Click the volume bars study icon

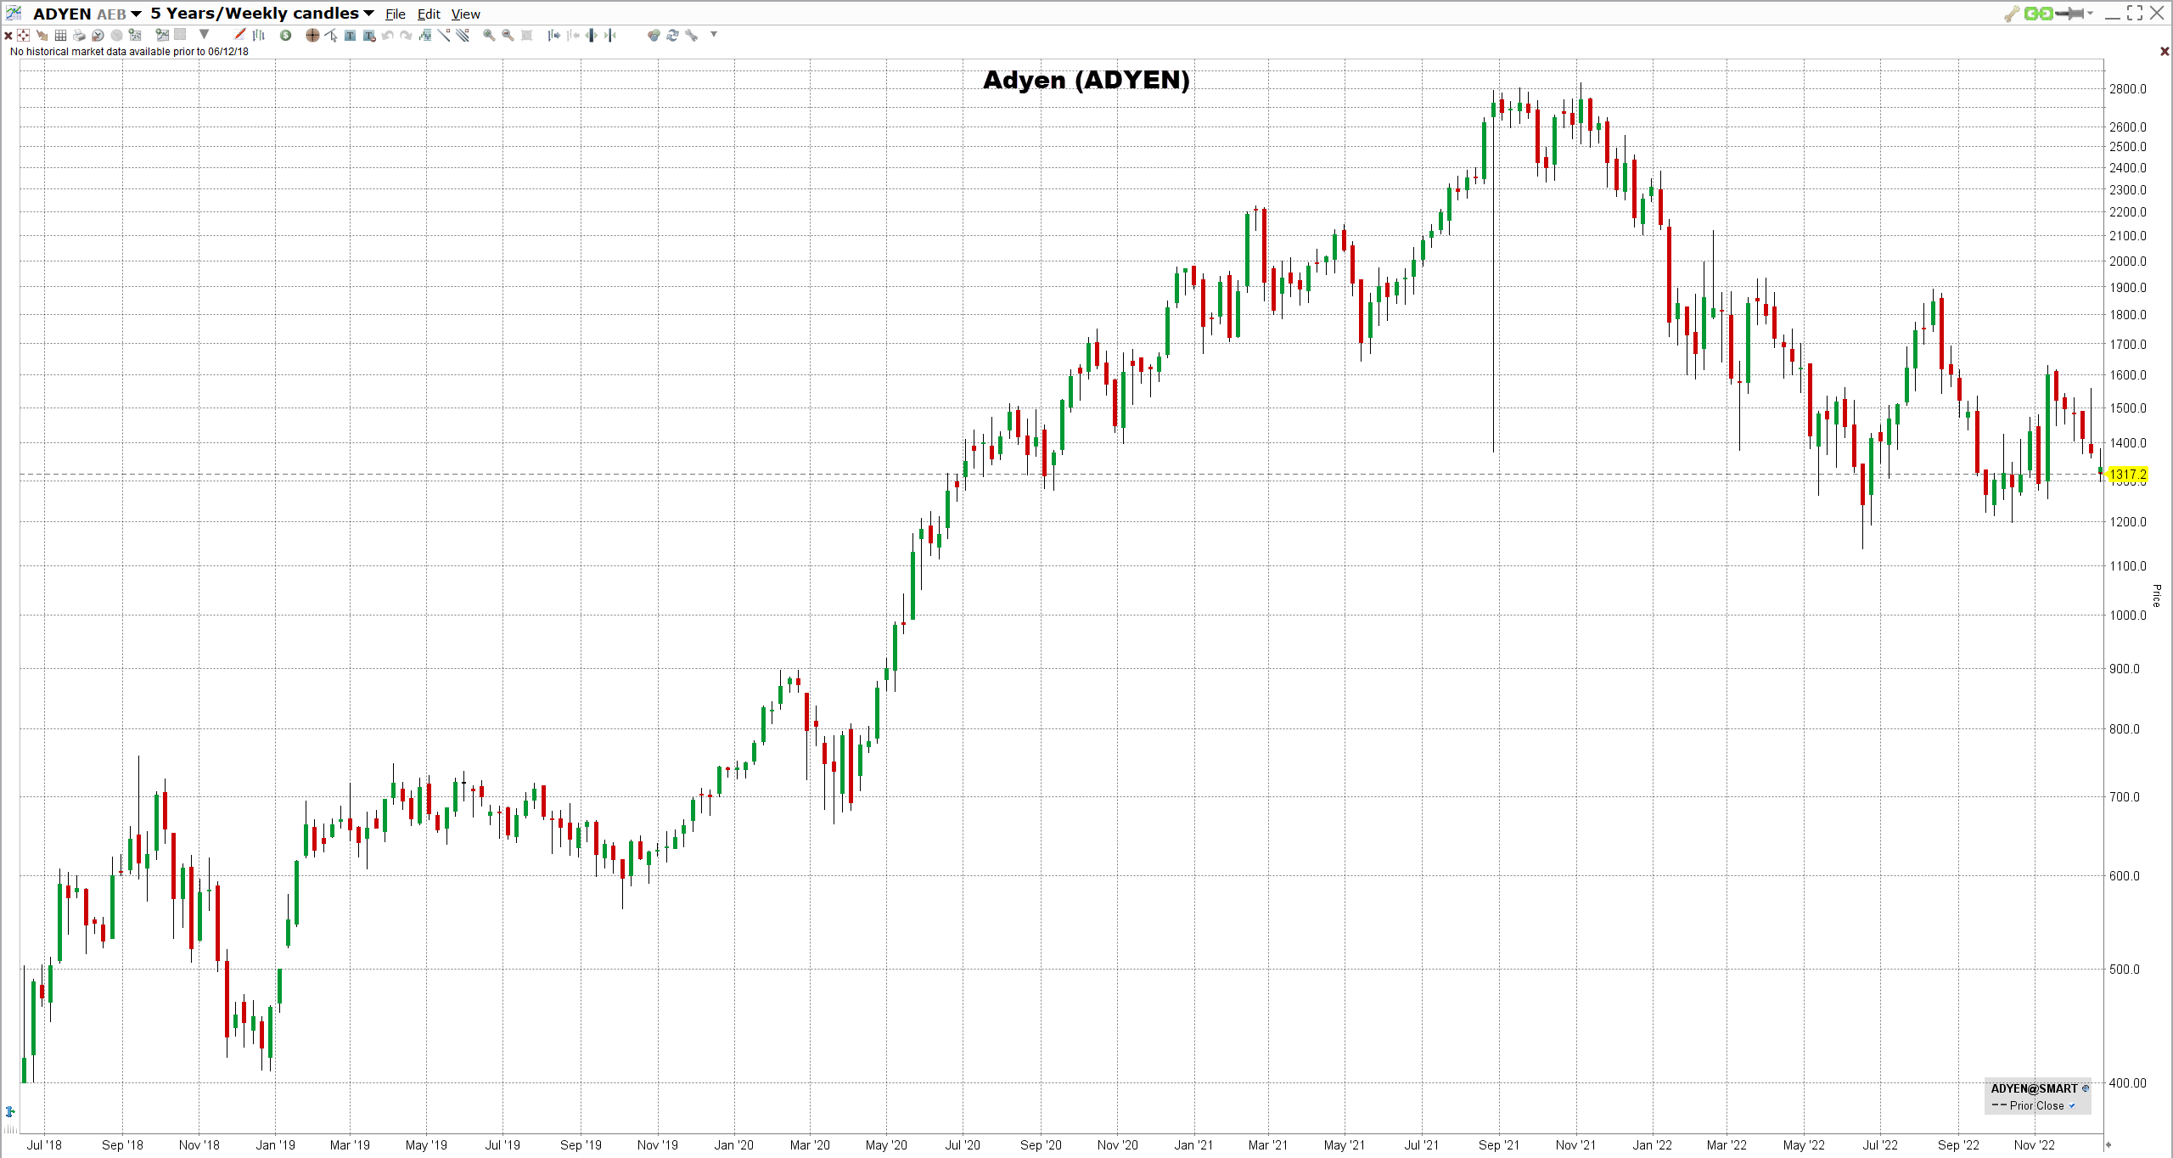point(424,35)
